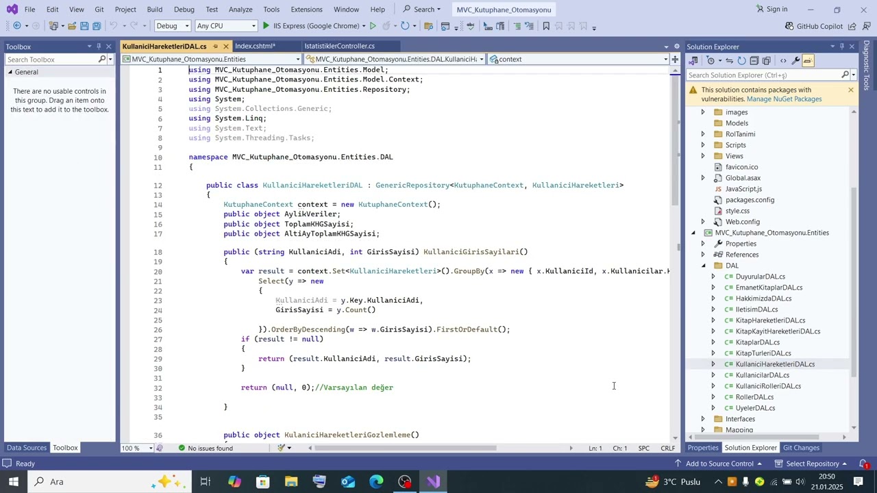Click the bookmark toggle toolbar icon
Viewport: 877px width, 493px height.
tap(546, 26)
